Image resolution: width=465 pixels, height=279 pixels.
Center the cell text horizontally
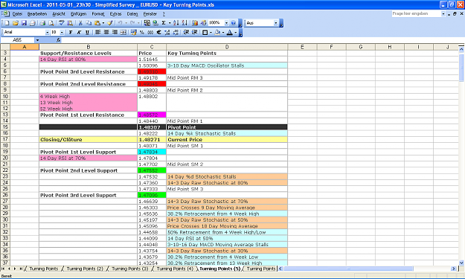pos(106,32)
